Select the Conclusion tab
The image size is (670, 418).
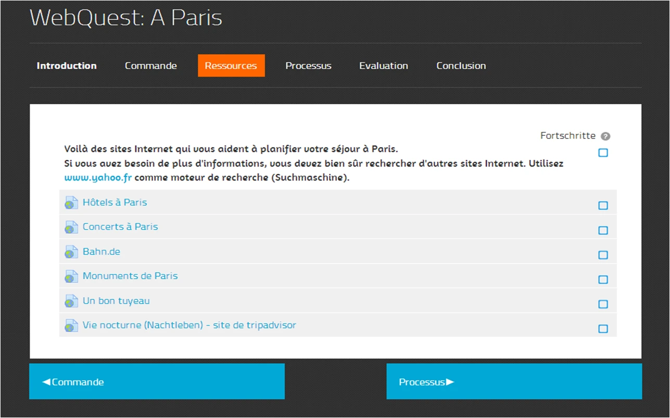[x=461, y=66]
